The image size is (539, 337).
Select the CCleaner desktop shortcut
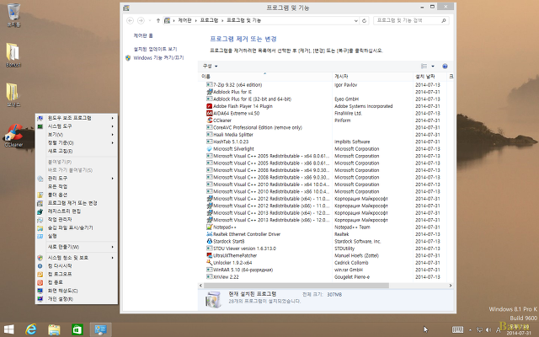click(13, 135)
